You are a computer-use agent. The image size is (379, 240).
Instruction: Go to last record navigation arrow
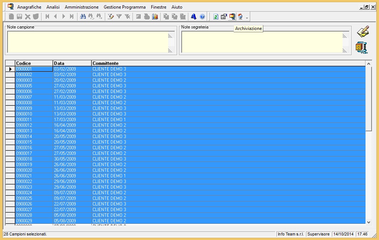click(72, 16)
